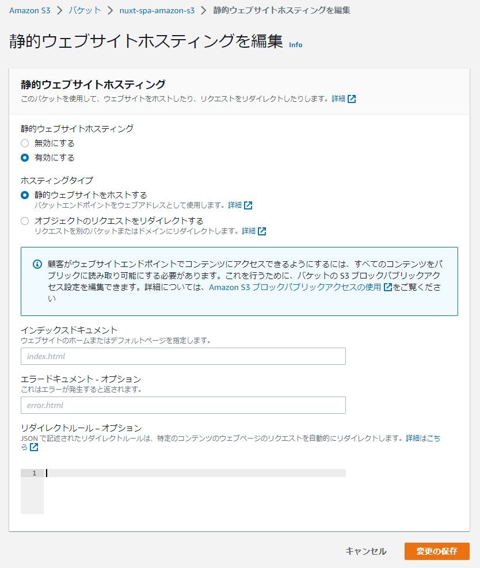Click the インデックスドキュメント input field
480x568 pixels.
pos(183,356)
